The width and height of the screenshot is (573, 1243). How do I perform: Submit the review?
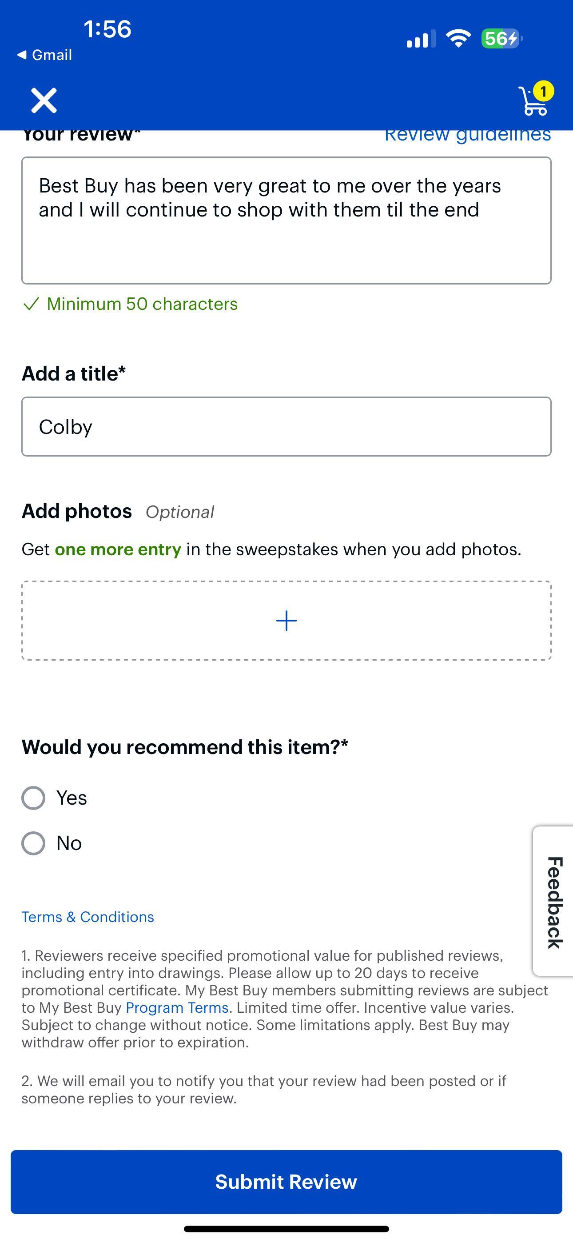pyautogui.click(x=286, y=1182)
